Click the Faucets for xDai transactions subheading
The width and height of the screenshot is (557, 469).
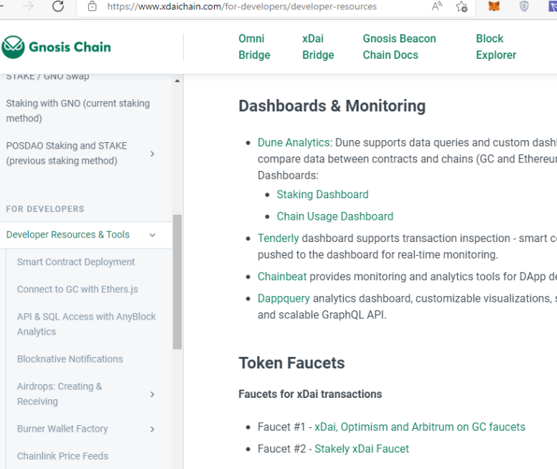click(310, 394)
